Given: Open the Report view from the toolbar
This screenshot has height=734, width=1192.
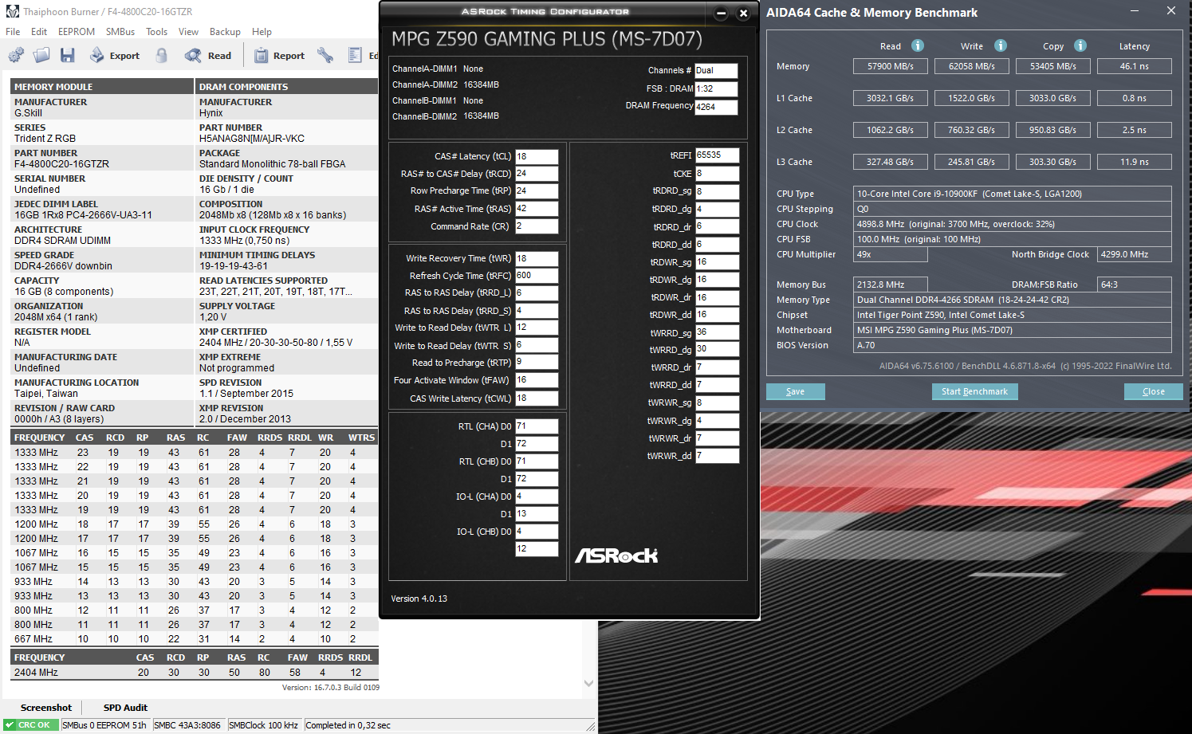Looking at the screenshot, I should pos(279,55).
